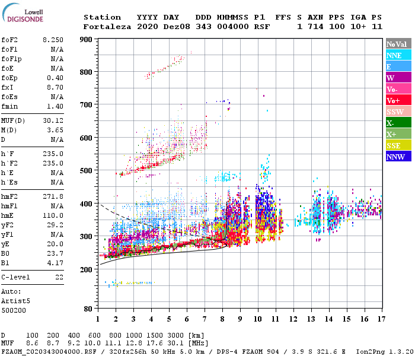Select the X- dark green legend swatch
Screen dimensions: 415x356
(398, 123)
